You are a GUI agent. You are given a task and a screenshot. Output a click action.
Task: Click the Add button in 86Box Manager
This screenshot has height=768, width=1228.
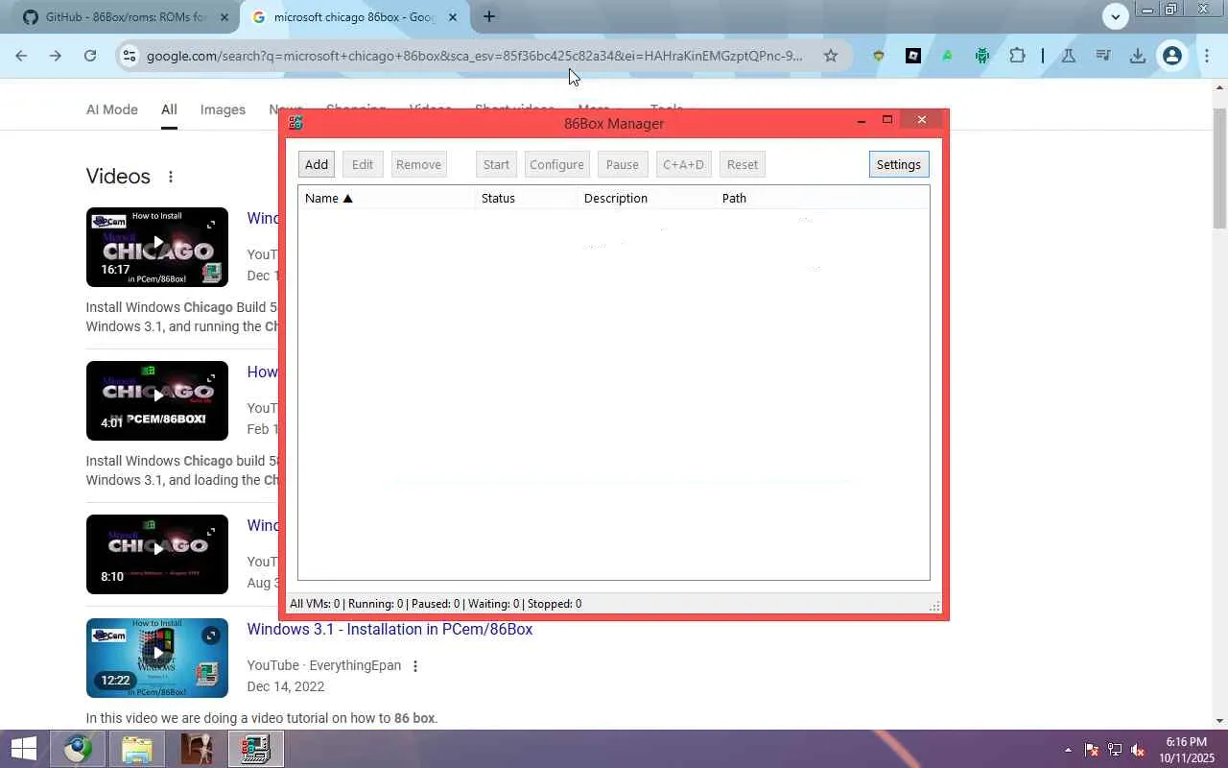[317, 164]
